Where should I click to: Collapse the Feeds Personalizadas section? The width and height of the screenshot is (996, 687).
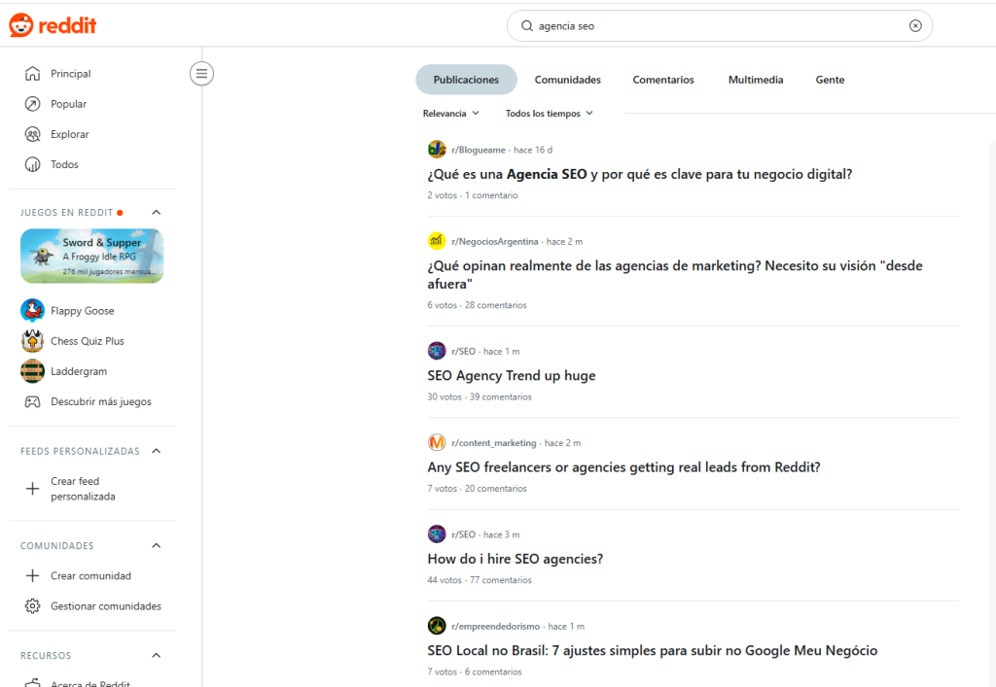157,451
